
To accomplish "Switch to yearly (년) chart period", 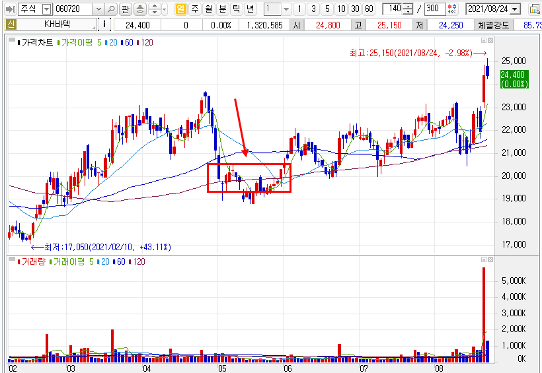I will (251, 9).
